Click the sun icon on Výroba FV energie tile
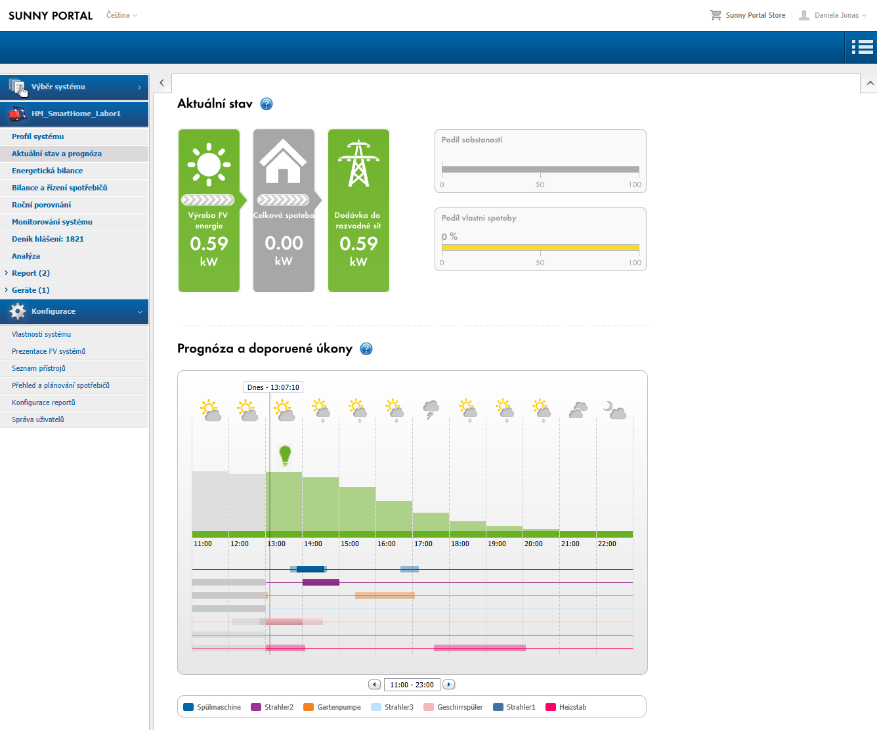The height and width of the screenshot is (730, 877). coord(209,163)
